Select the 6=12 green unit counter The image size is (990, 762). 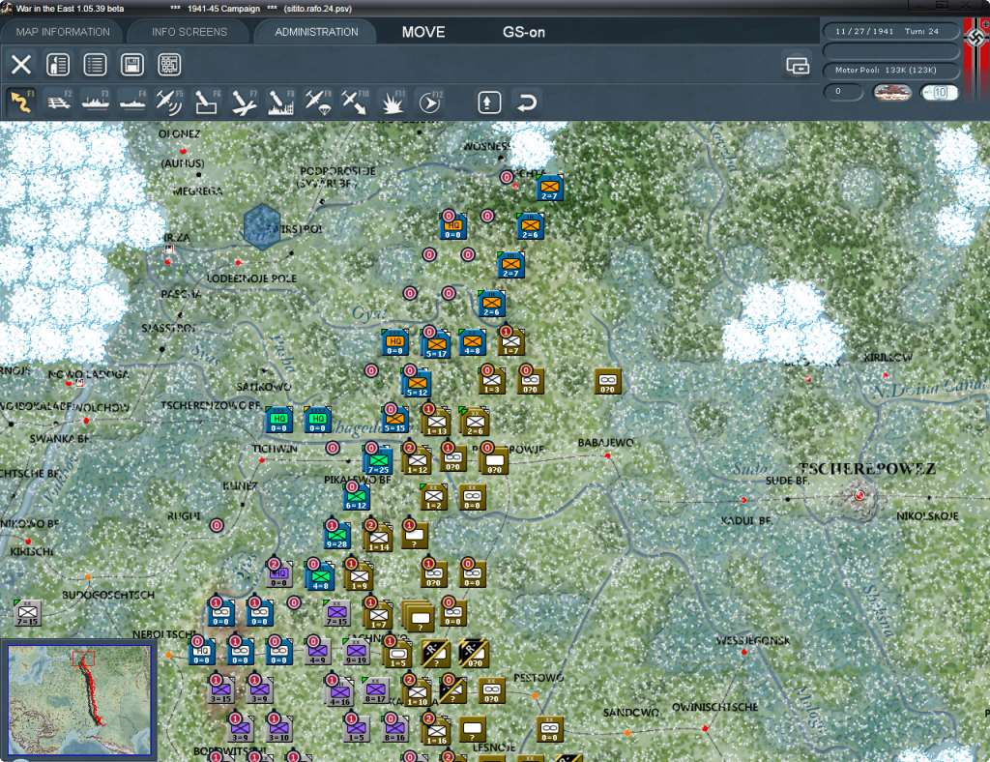click(x=356, y=497)
